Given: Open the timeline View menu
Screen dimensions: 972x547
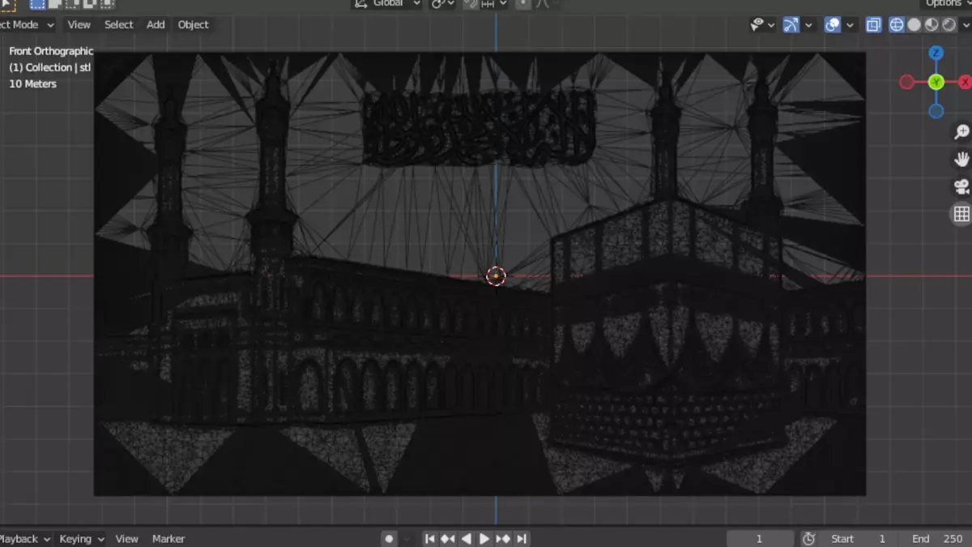Looking at the screenshot, I should (x=126, y=539).
